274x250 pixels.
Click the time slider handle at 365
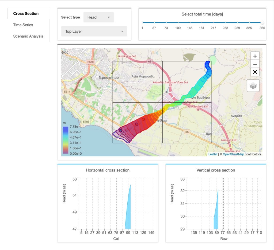(x=262, y=22)
